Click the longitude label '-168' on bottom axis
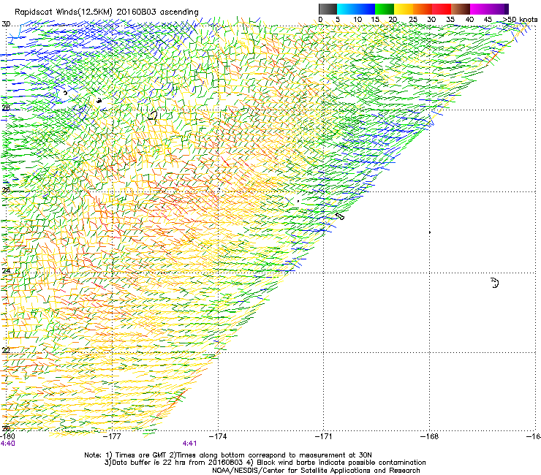Screen dimensions: 541x475 point(430,436)
